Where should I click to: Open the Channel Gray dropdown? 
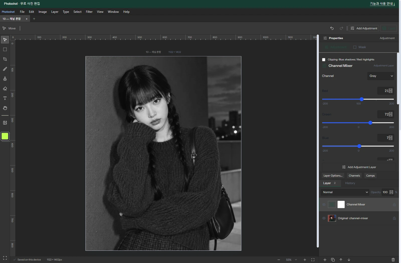click(381, 76)
